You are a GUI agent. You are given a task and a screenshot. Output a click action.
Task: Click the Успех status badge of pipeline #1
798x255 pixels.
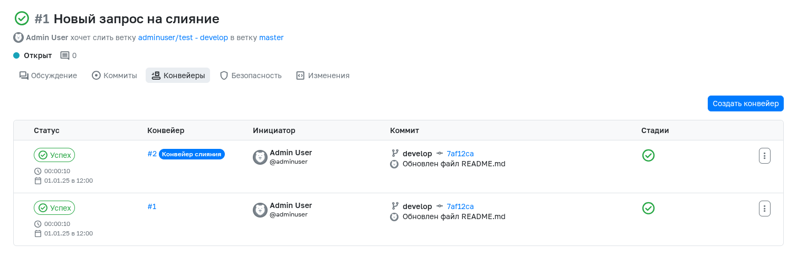(x=54, y=208)
